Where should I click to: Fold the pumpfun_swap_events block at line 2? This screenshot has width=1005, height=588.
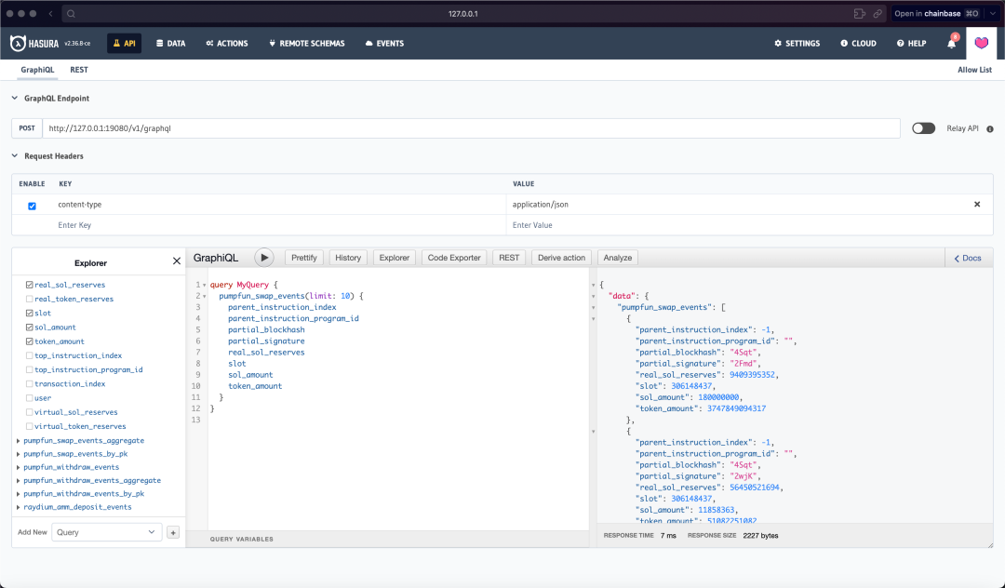(205, 297)
